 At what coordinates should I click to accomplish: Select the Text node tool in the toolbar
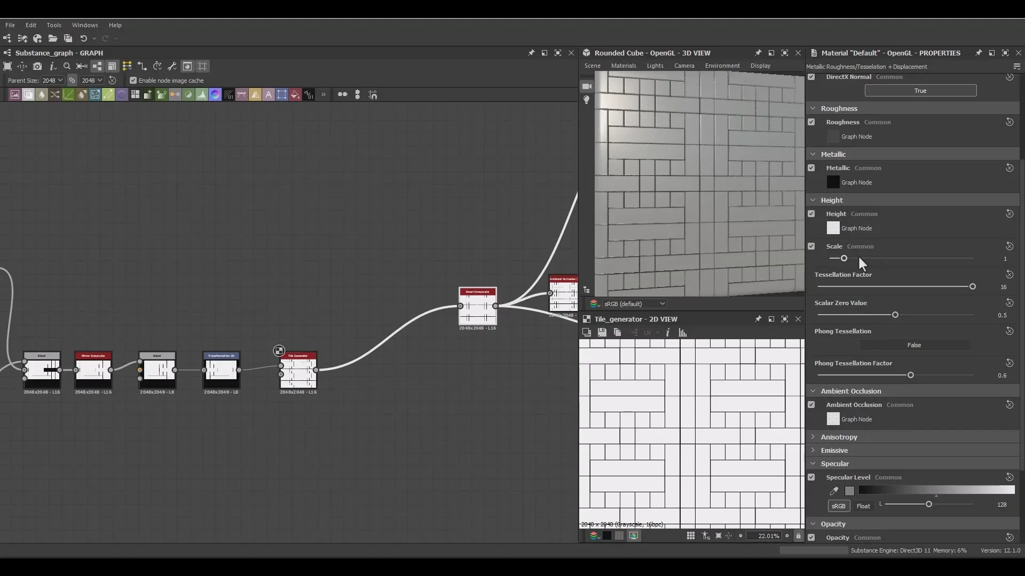point(269,94)
